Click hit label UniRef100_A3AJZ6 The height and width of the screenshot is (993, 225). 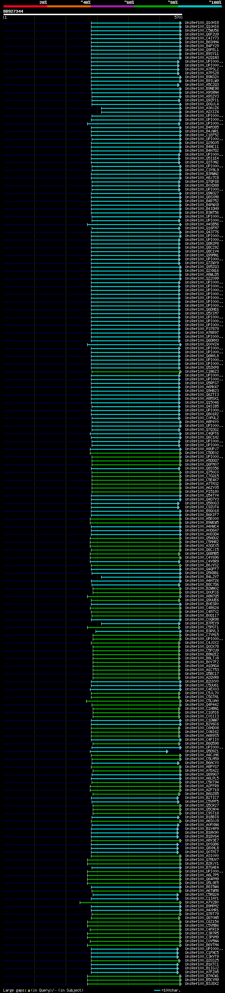coord(202,108)
